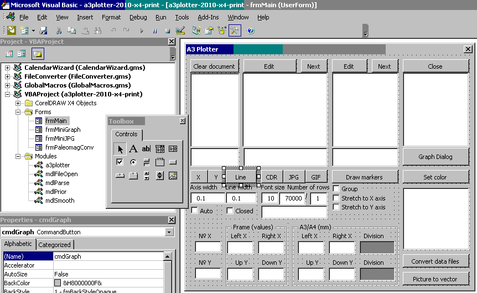Click the Insert UserForm toolbar icon
Viewport: 477px width, 293px height.
24,30
